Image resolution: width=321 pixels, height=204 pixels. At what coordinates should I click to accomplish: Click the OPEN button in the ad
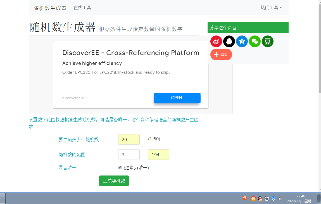177,98
